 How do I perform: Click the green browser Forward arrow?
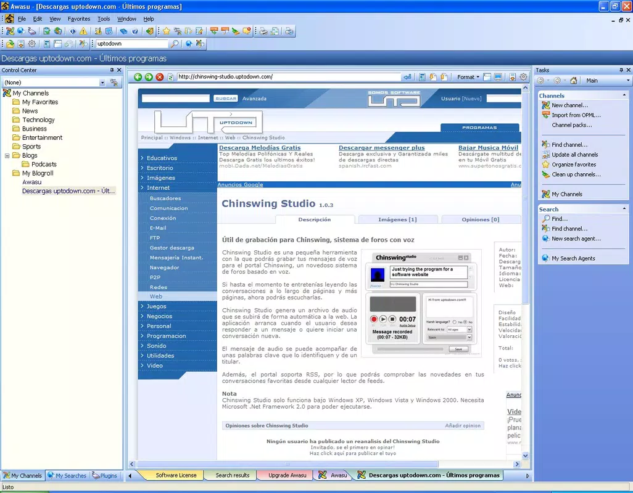(149, 77)
